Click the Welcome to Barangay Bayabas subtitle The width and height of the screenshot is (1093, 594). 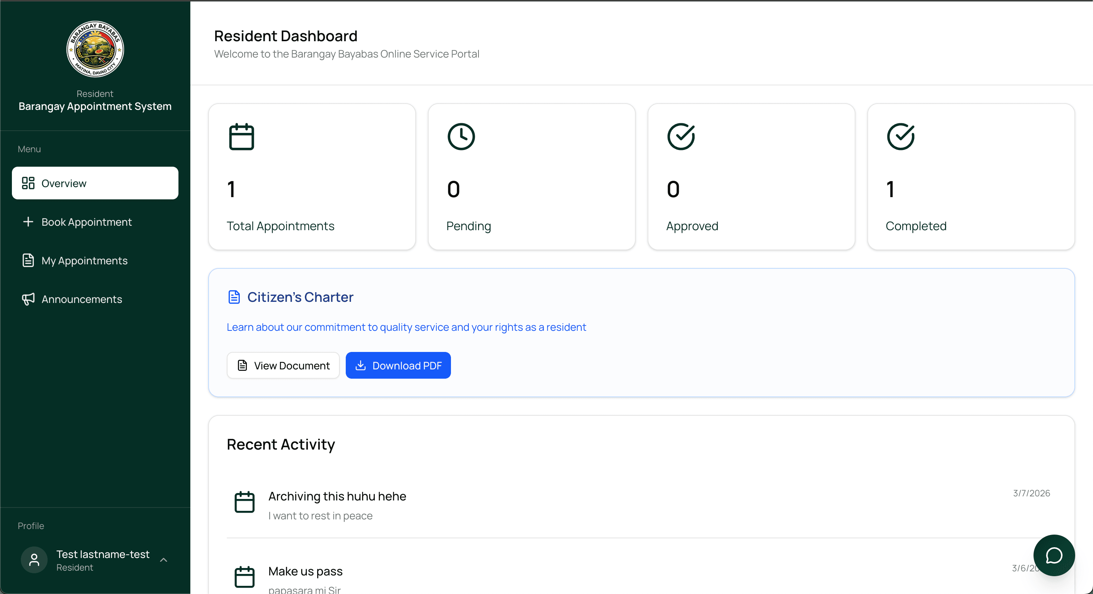click(x=346, y=54)
